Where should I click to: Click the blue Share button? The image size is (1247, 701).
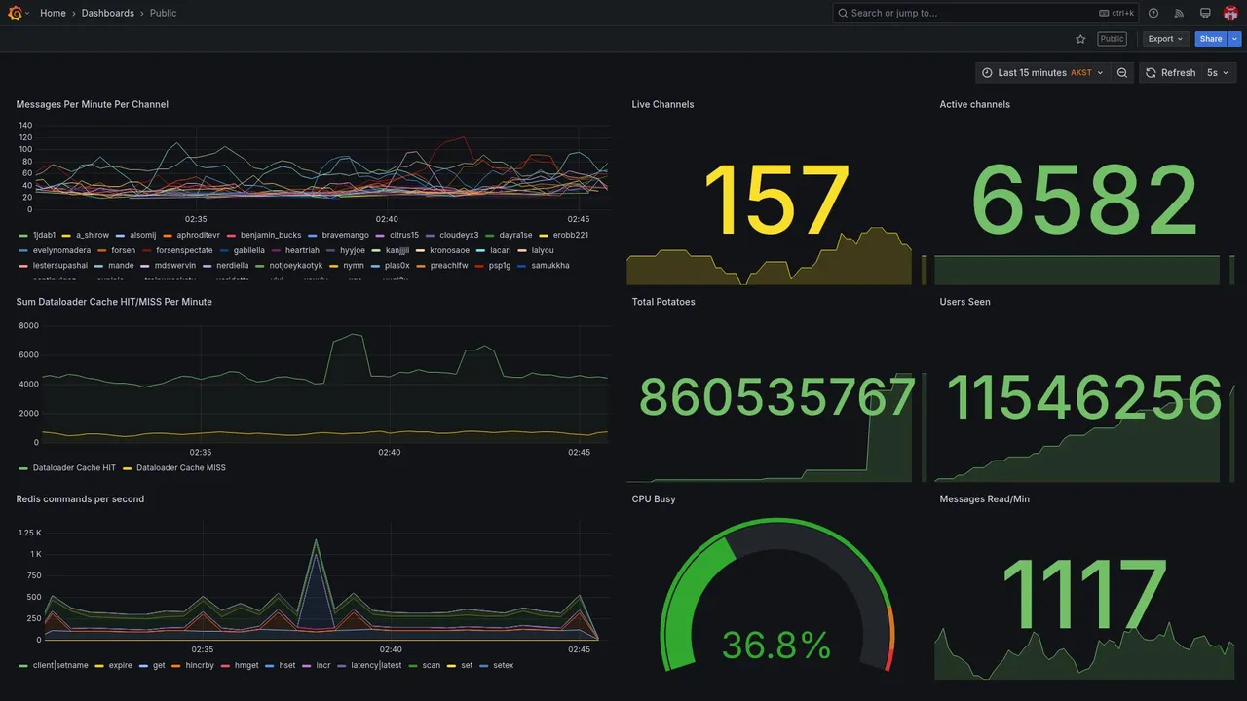[1211, 39]
